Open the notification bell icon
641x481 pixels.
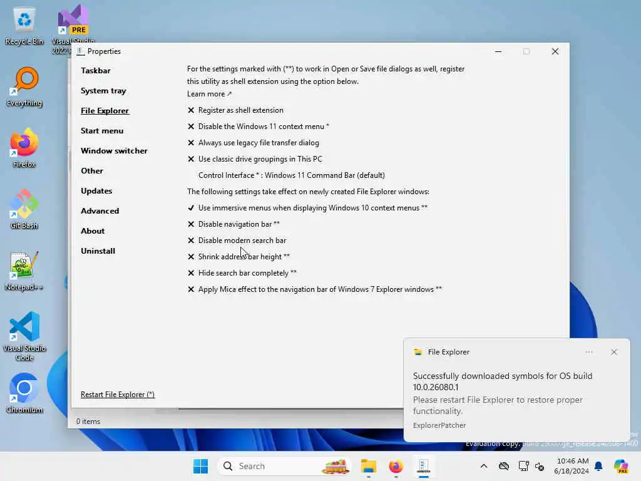(598, 466)
